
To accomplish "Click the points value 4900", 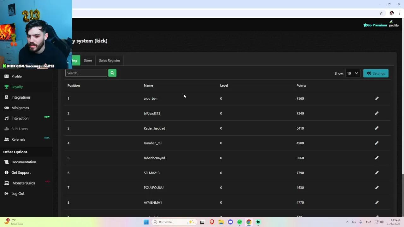I will (300, 143).
